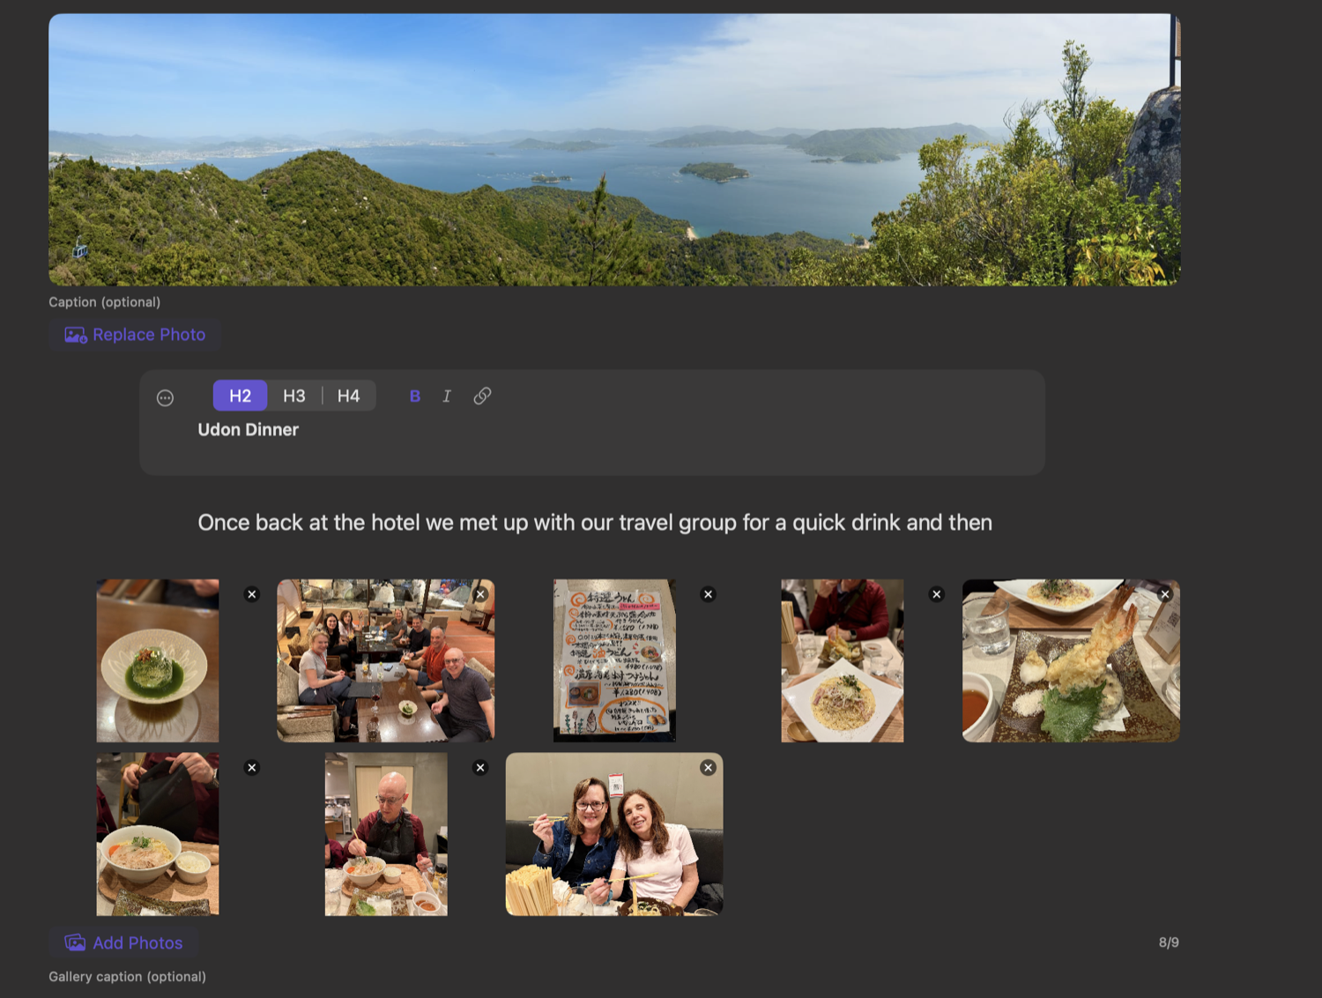
Task: Switch heading to H3
Action: tap(294, 396)
